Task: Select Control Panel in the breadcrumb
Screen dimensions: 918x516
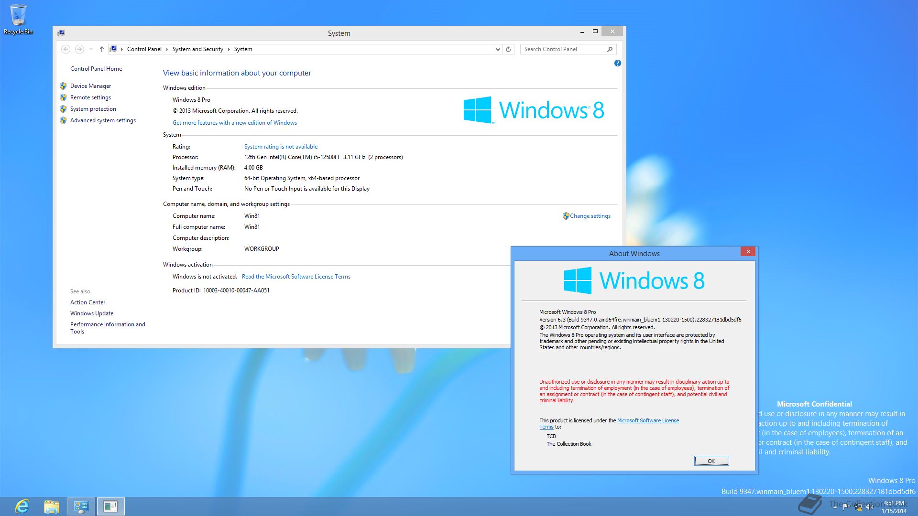Action: coord(144,49)
